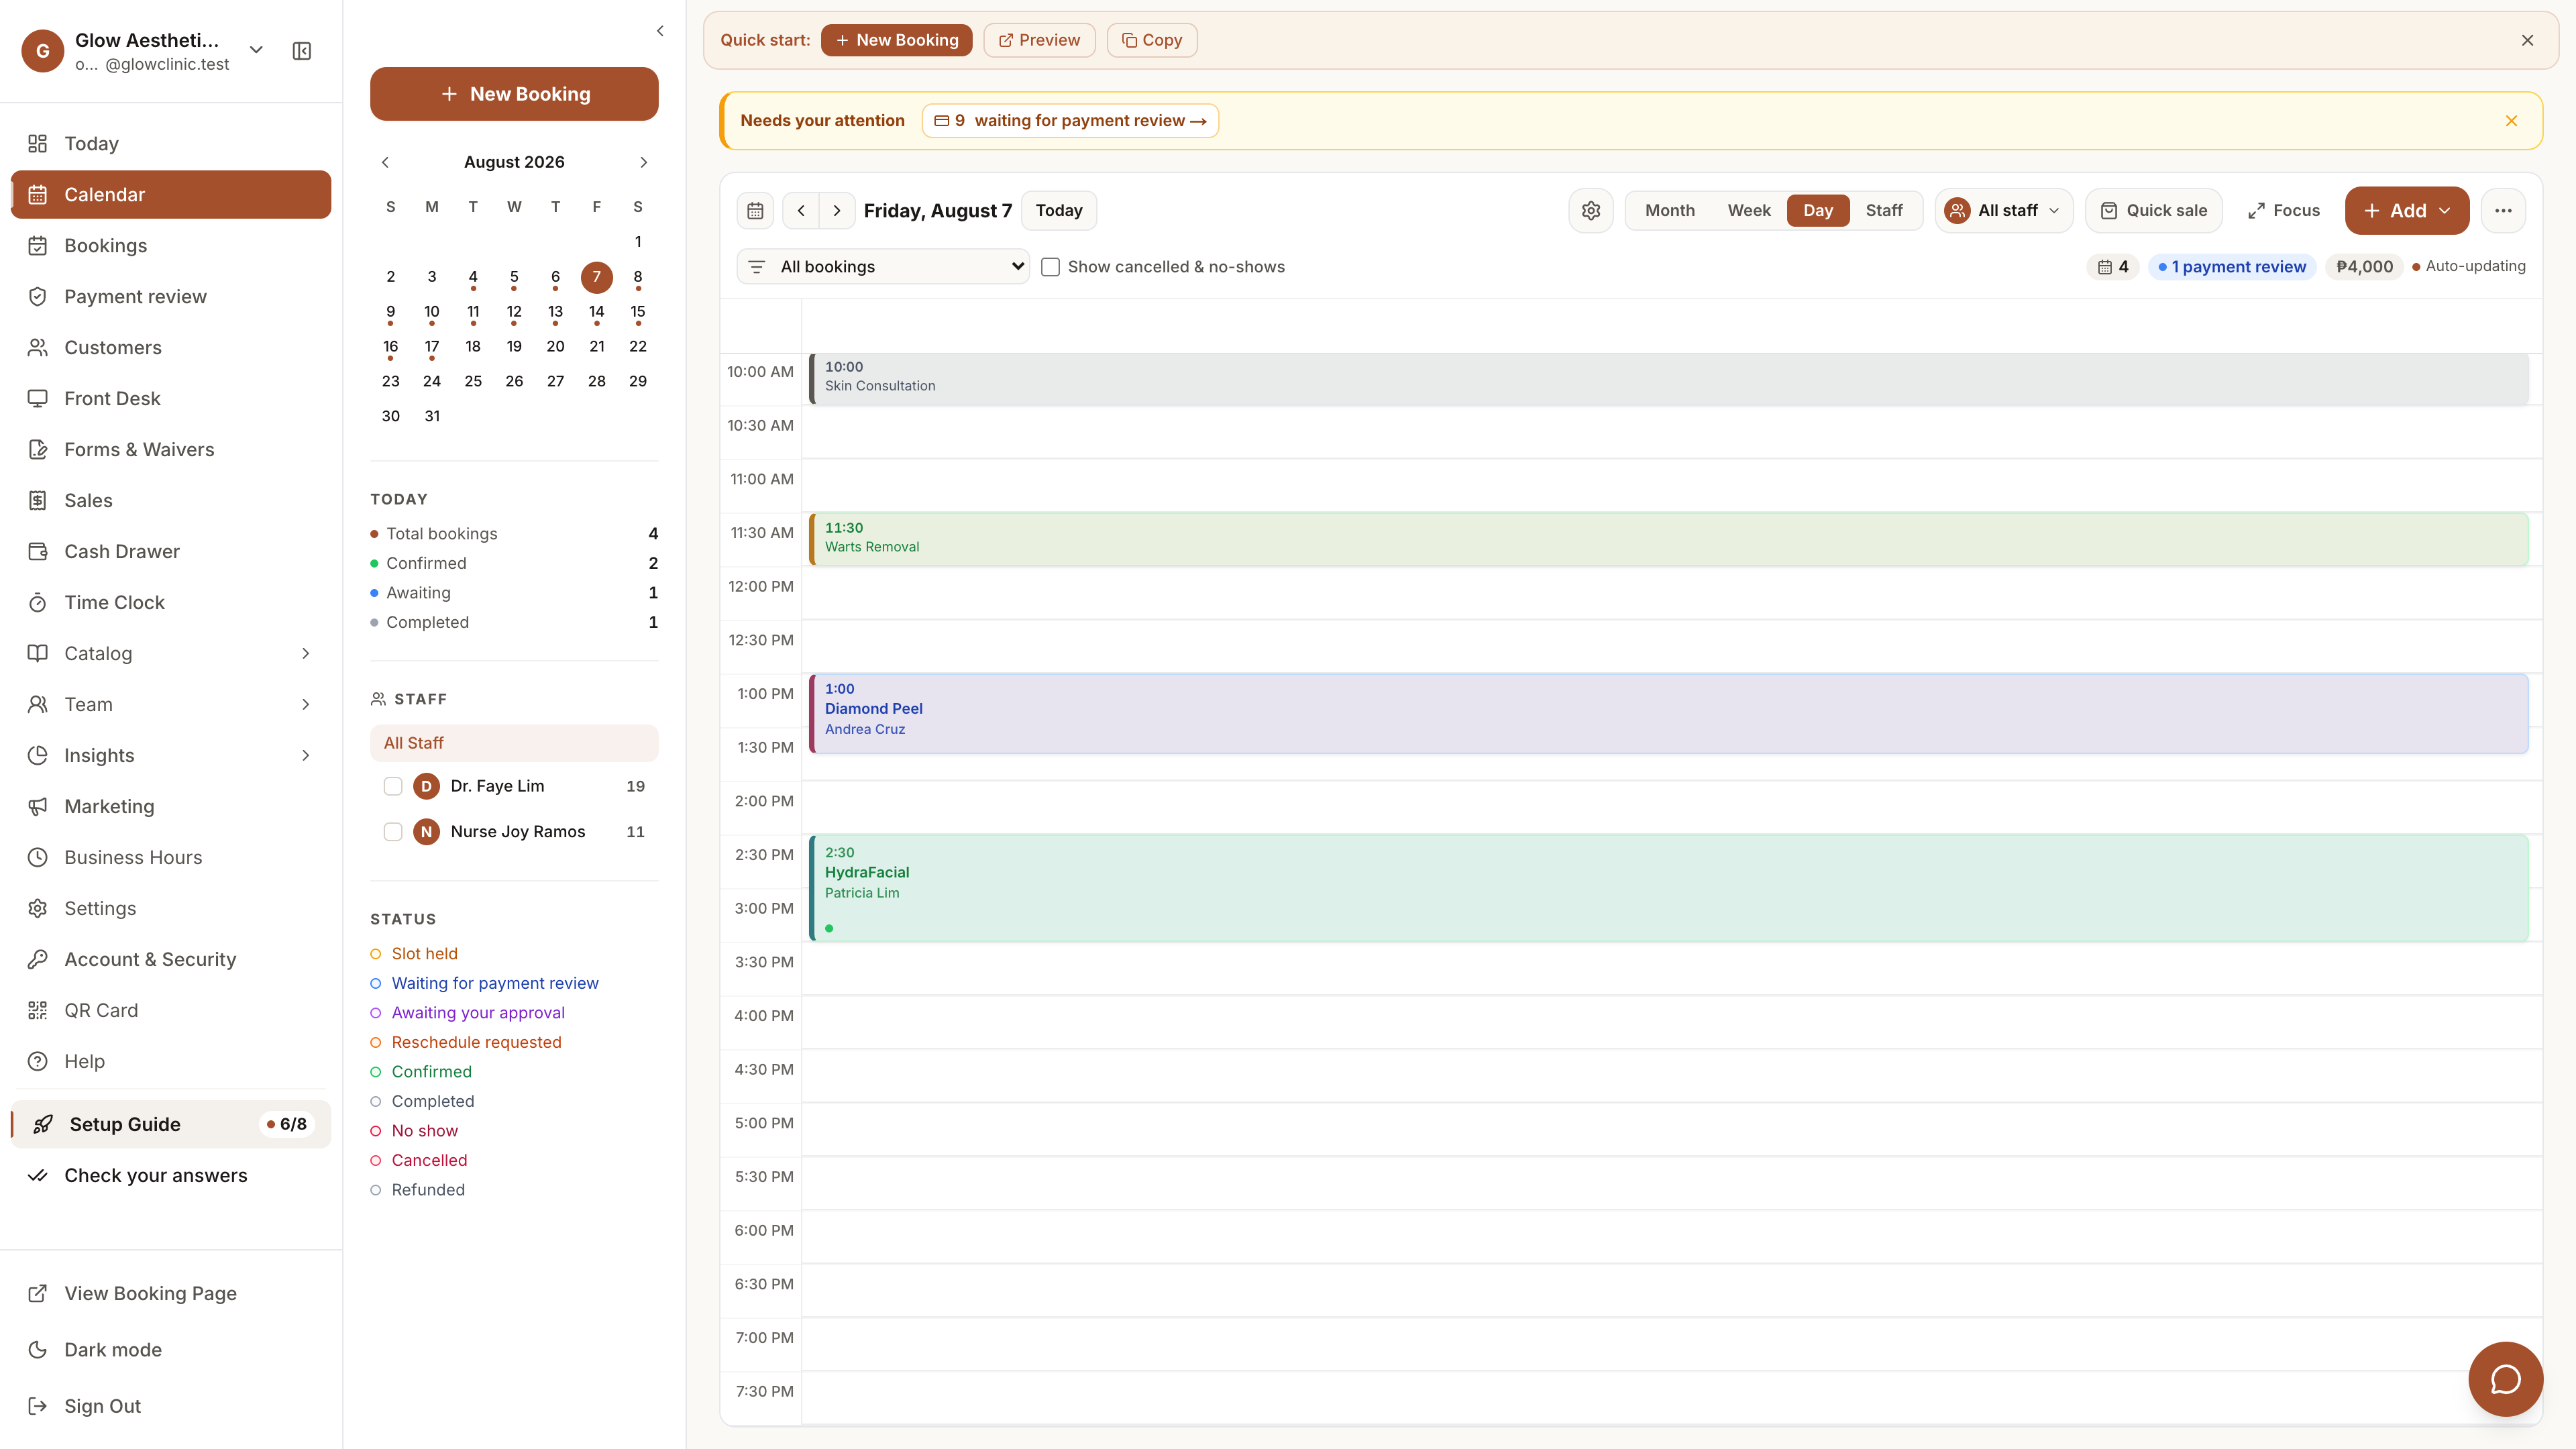Screen dimensions: 2576x1449
Task: Filter by Waiting for payment review status
Action: [x=484, y=983]
